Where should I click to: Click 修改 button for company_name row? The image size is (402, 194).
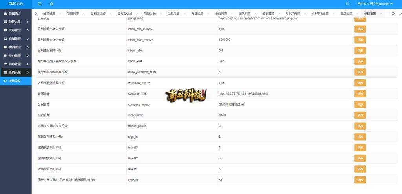[x=360, y=104]
